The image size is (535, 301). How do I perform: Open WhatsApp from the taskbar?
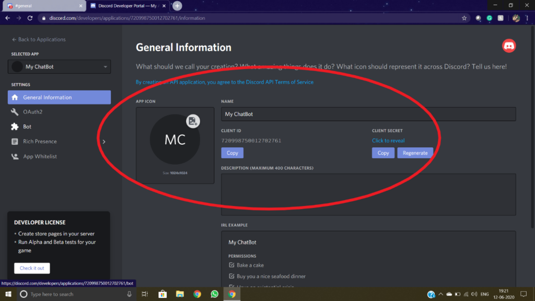coord(214,294)
